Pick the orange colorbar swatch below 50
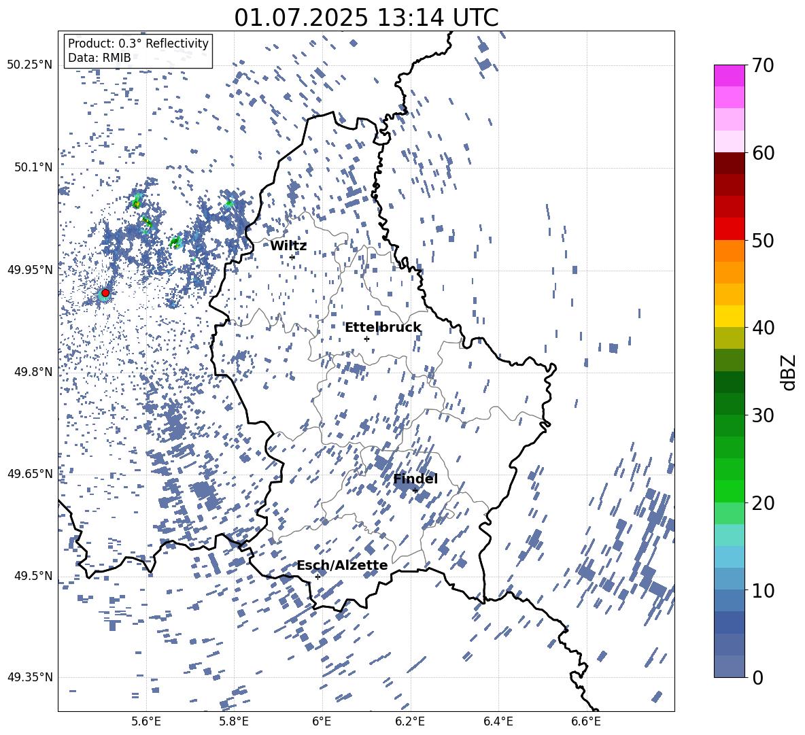 (x=729, y=250)
